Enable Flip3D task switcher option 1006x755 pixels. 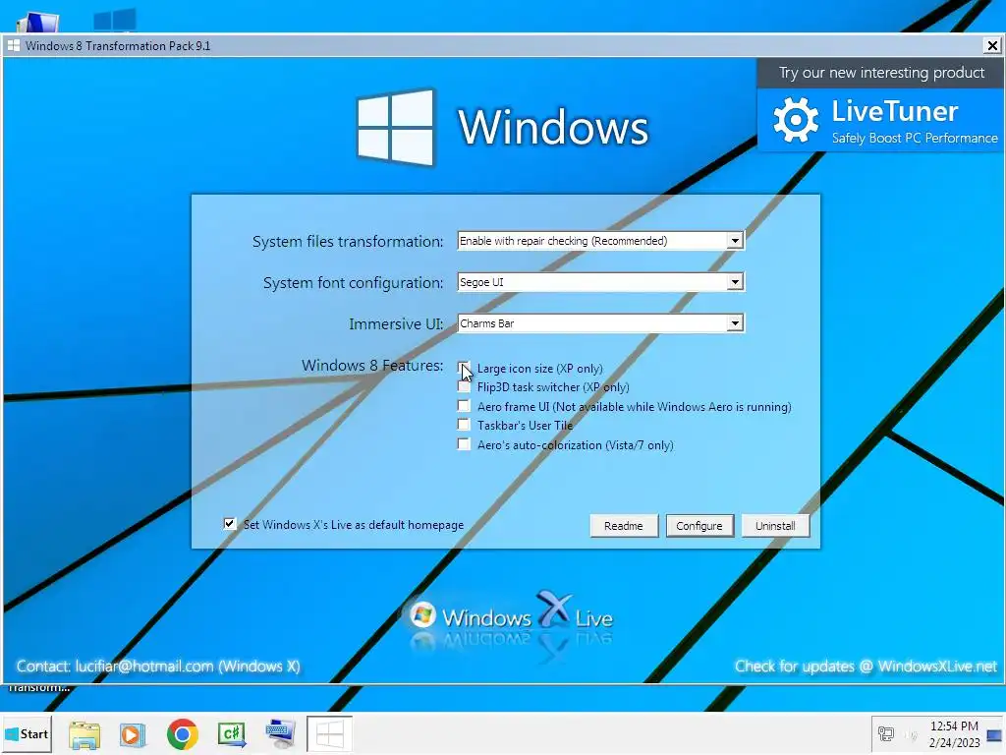click(x=464, y=386)
